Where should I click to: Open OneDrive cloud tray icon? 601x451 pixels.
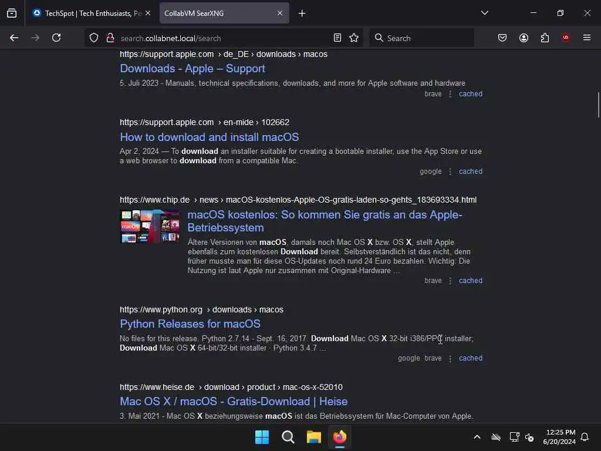[x=496, y=437]
